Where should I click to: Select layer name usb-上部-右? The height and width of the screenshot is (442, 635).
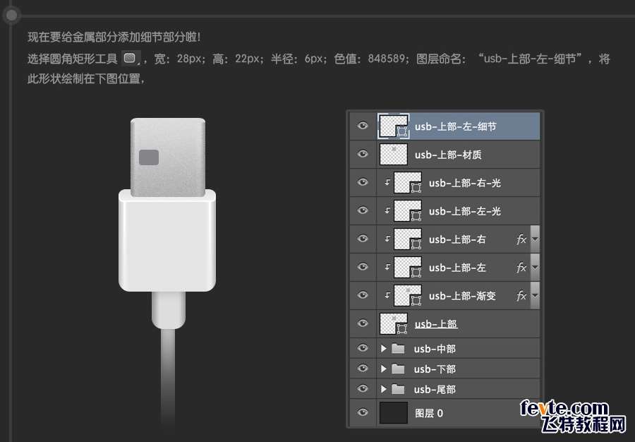pyautogui.click(x=457, y=239)
